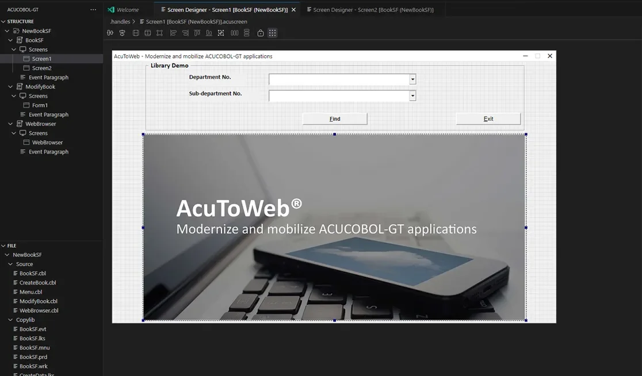The image size is (642, 376).
Task: Click .handles in the breadcrumb path
Action: pos(120,22)
